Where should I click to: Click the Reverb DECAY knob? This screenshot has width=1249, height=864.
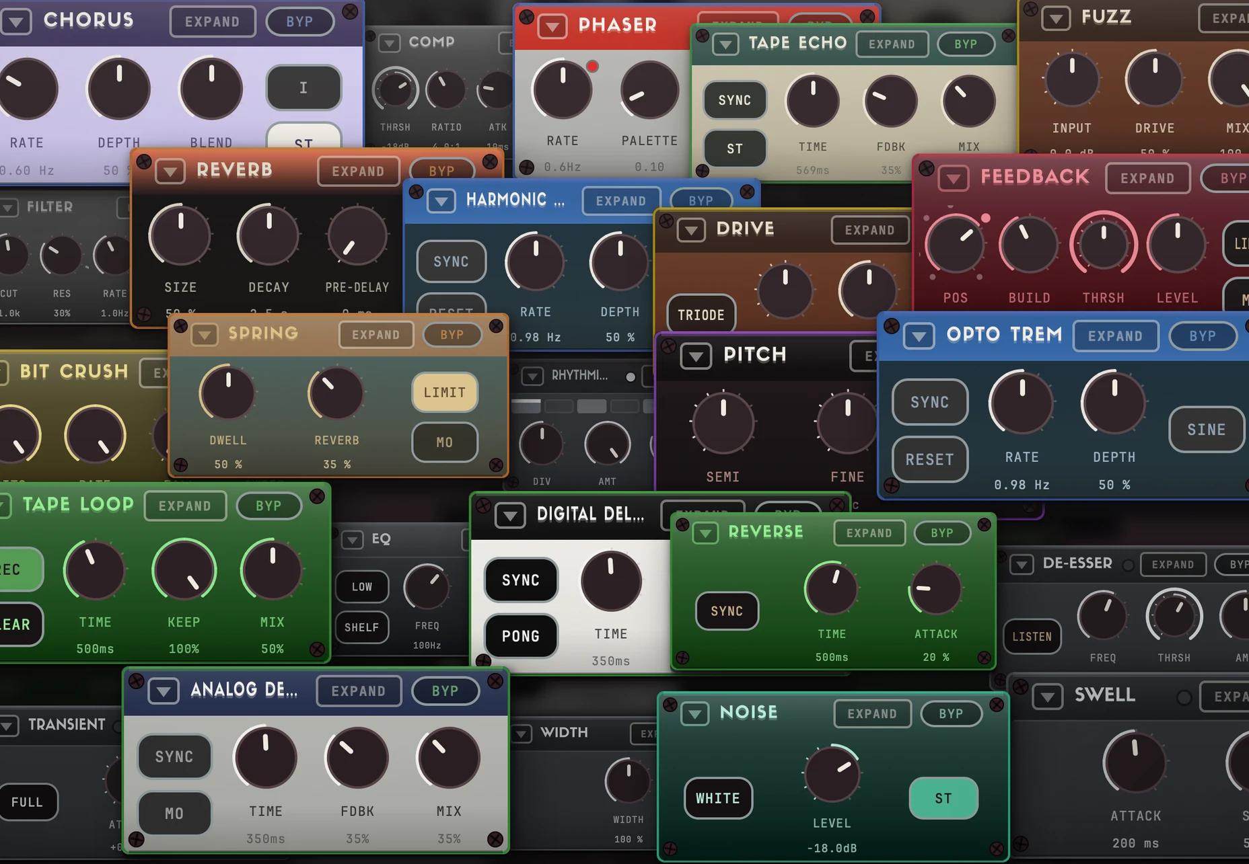coord(269,235)
